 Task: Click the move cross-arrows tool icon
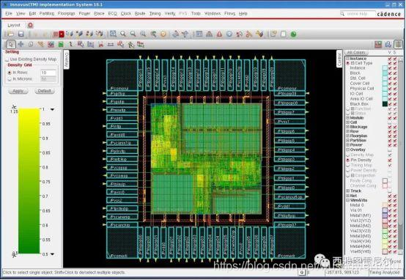coord(21,44)
